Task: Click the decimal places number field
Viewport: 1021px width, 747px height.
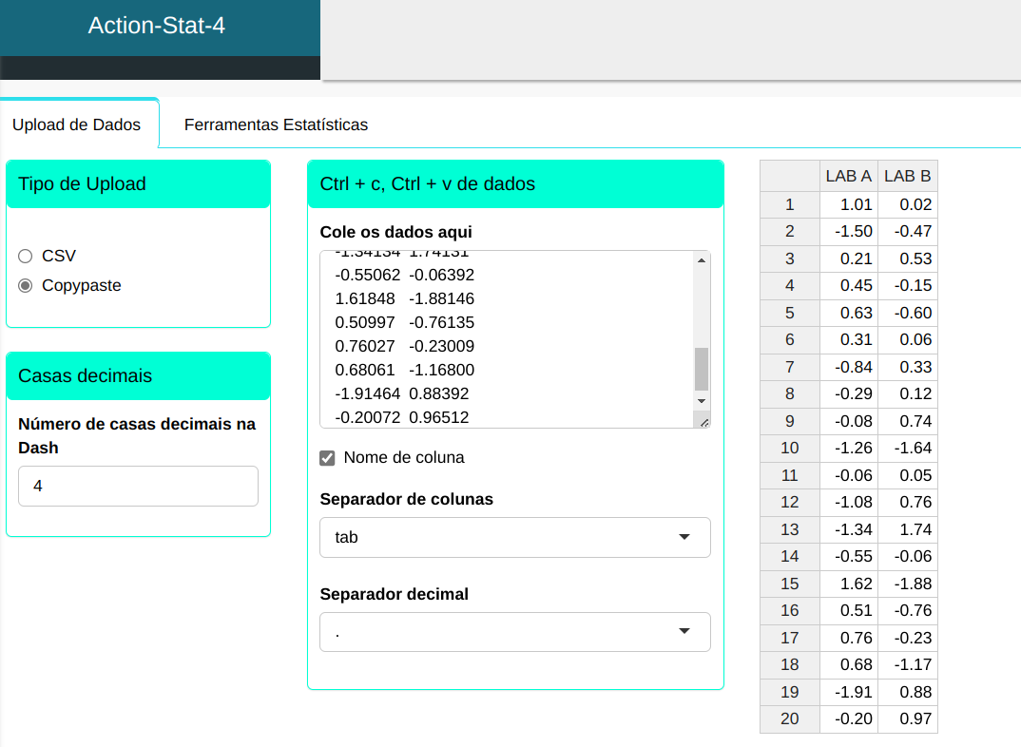Action: pos(138,486)
